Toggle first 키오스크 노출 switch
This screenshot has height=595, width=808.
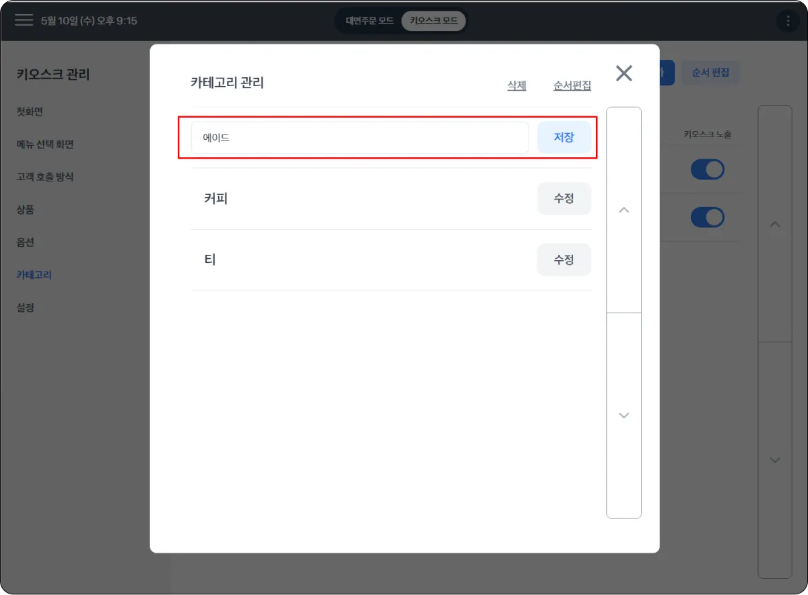[x=707, y=169]
